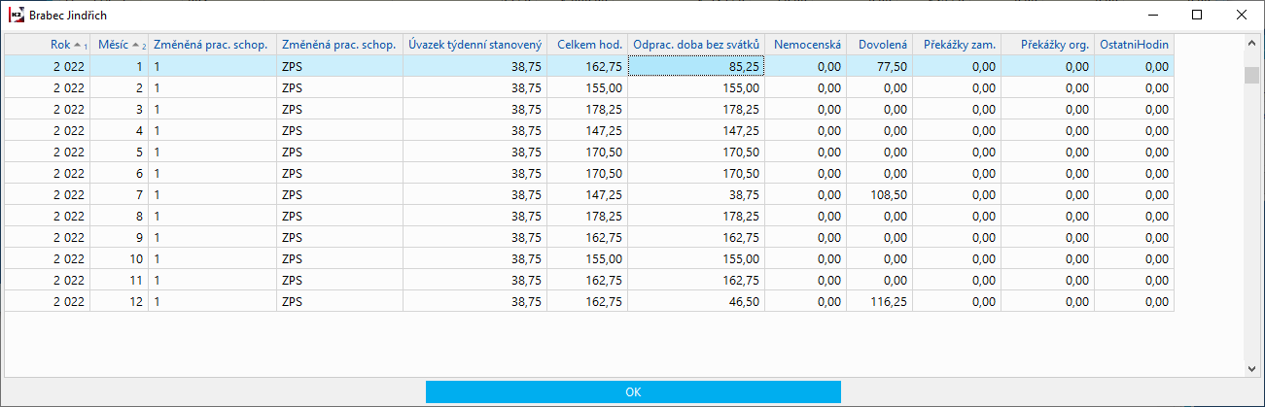Select the 162,75 Celkem hod. cell for month 1
1265x407 pixels.
point(587,66)
